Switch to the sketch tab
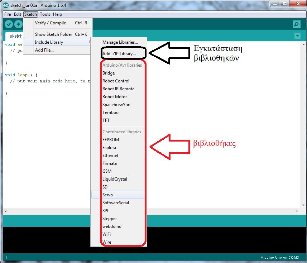 pyautogui.click(x=14, y=36)
